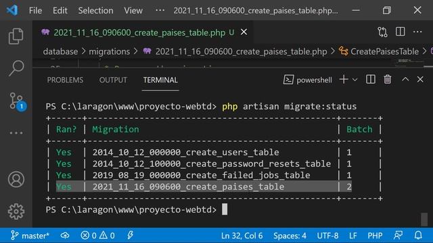This screenshot has width=433, height=243.
Task: Open the View menu
Action: pos(133,11)
